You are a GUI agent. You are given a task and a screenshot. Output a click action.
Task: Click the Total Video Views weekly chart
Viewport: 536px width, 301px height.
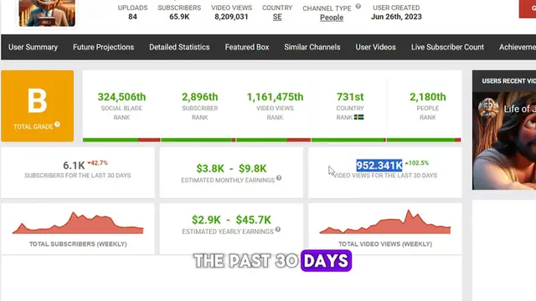tap(385, 222)
